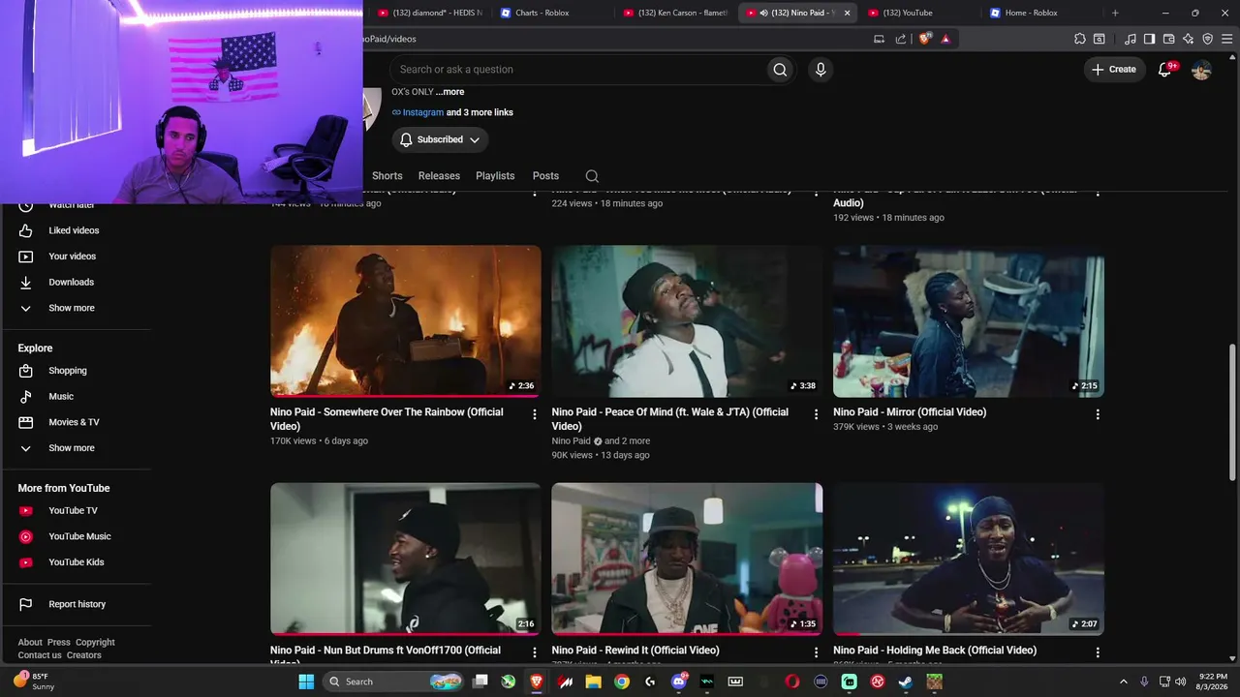Play the Somewhere Over The Rainbow thumbnail
The image size is (1240, 697).
406,321
